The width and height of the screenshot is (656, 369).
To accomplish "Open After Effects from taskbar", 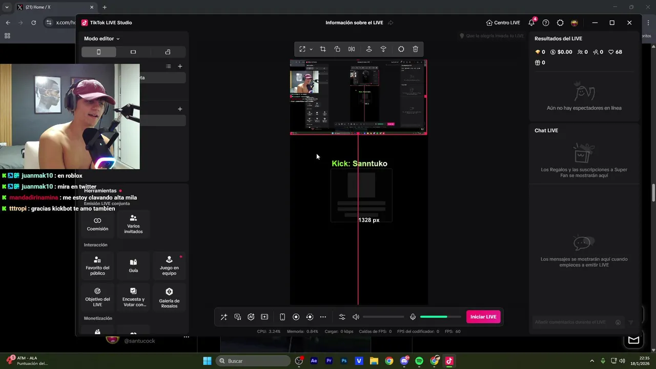I will coord(314,361).
